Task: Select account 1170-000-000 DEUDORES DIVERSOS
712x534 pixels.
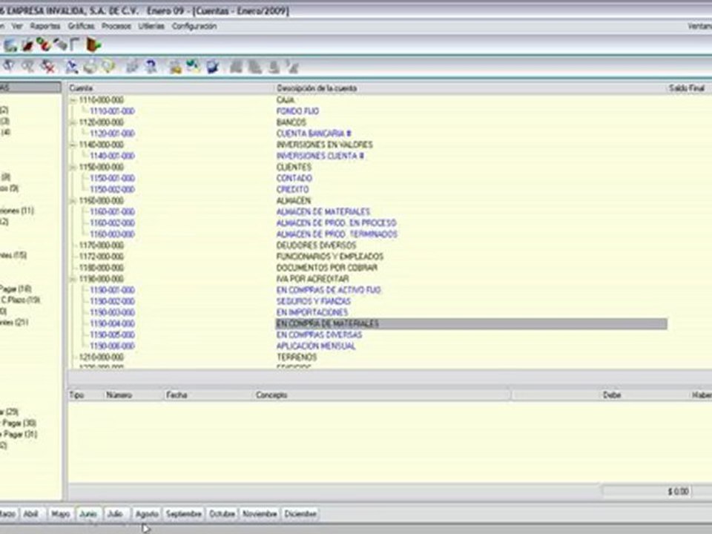Action: (102, 245)
